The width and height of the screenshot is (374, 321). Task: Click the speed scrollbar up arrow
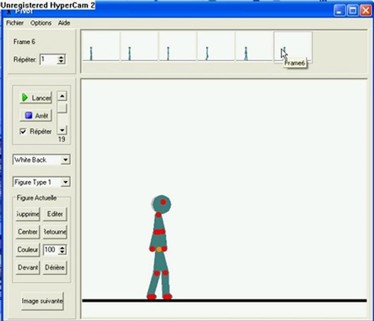click(x=62, y=96)
